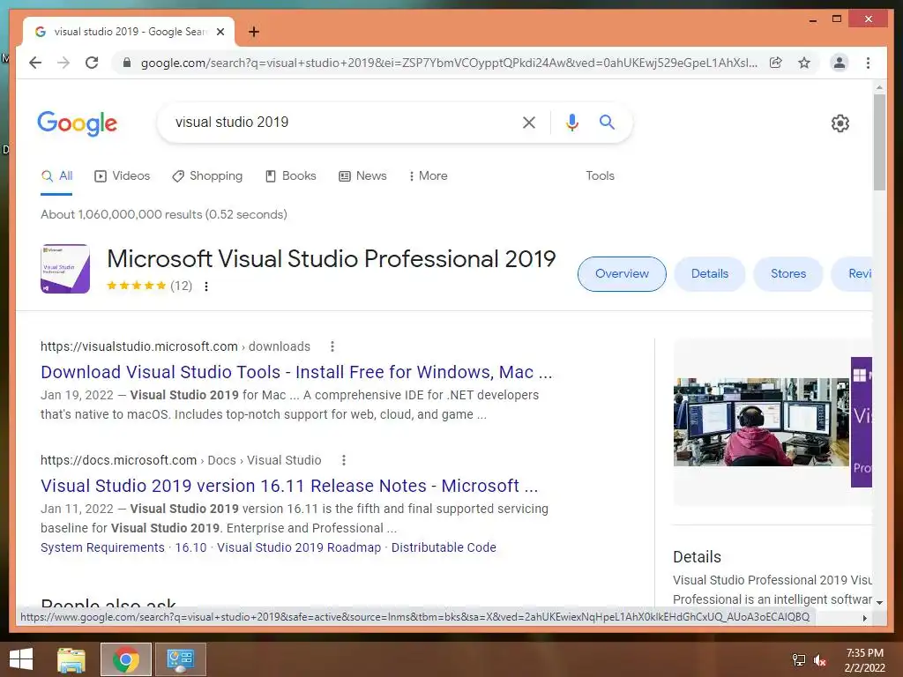Viewport: 903px width, 677px height.
Task: Click the Microsoft Visual Studio Professional 2019 heading
Action: click(x=332, y=259)
